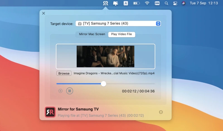Image resolution: width=223 pixels, height=131 pixels.
Task: Stop the video playback
Action: coord(70,91)
